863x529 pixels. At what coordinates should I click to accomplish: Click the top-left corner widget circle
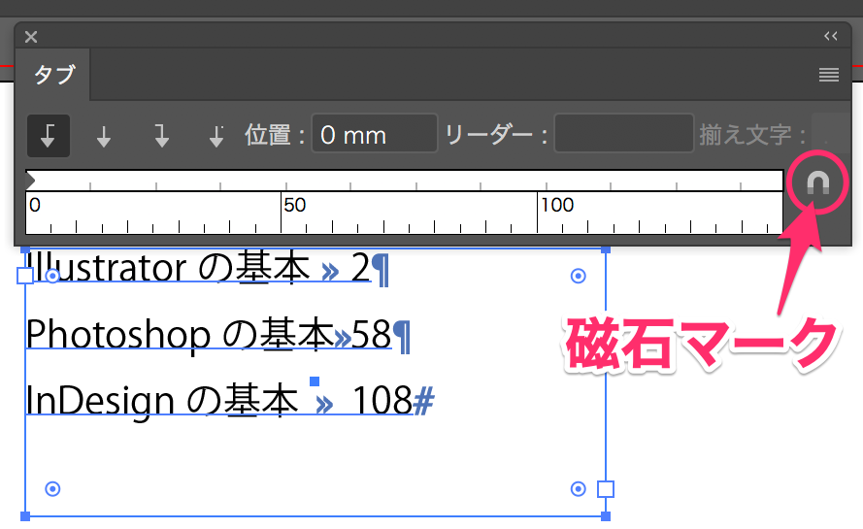[x=52, y=276]
